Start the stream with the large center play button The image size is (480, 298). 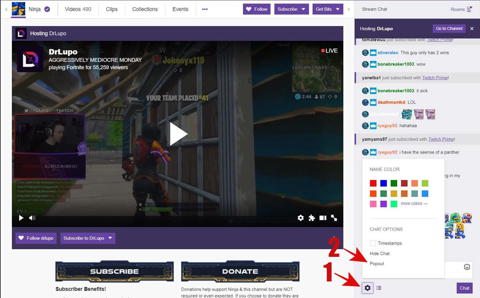tap(178, 134)
